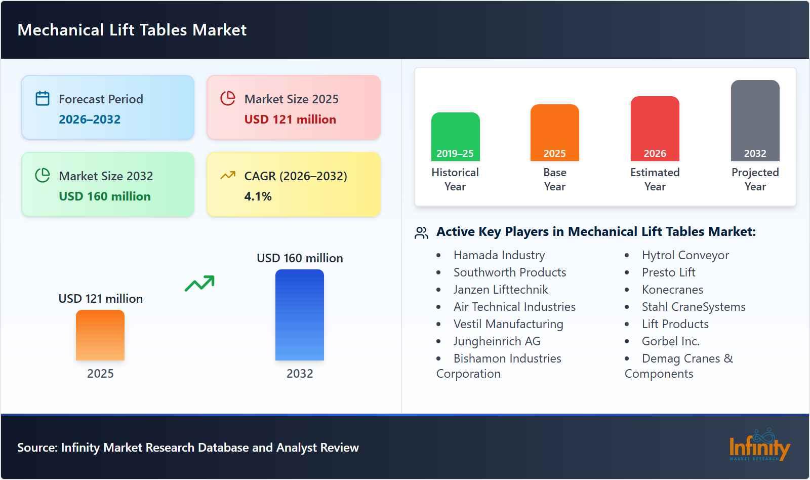
Task: Select the pie chart icon beside Market Size 2025
Action: 228,99
